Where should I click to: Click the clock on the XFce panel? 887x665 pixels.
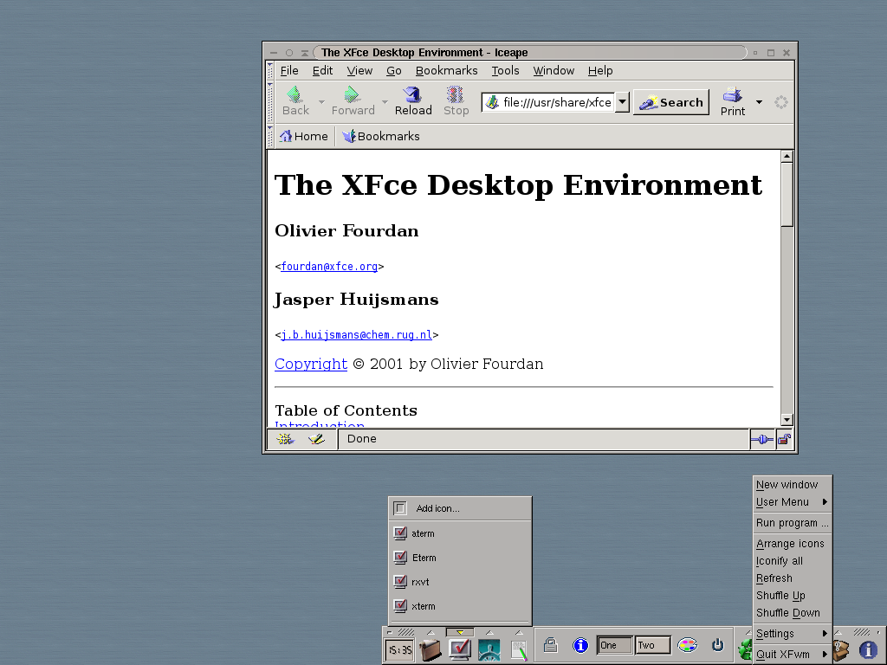399,649
